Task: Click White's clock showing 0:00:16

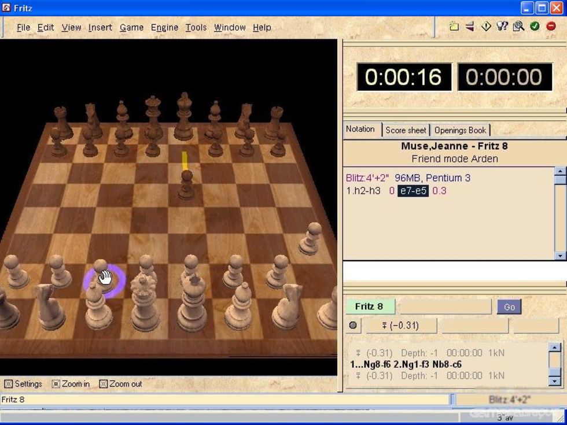Action: [x=404, y=77]
